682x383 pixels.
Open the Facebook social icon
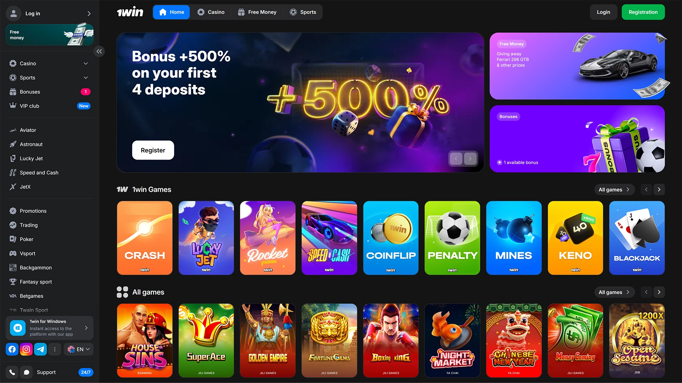tap(12, 349)
